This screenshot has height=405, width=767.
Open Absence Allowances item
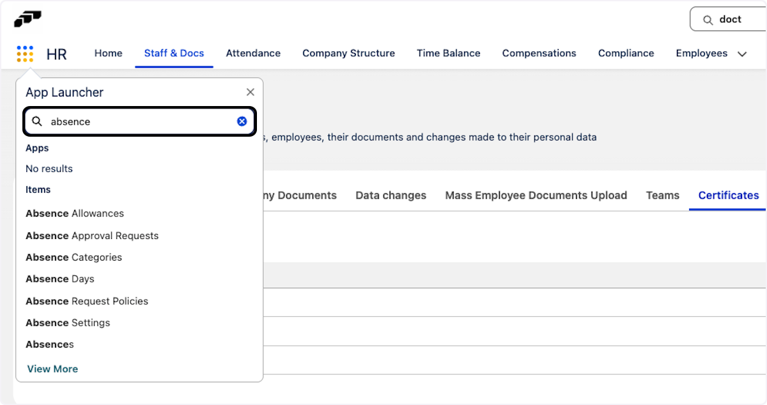pyautogui.click(x=75, y=213)
